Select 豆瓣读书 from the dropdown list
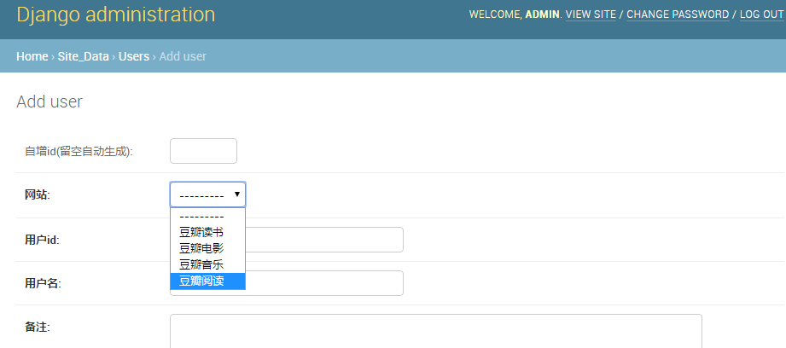 [x=207, y=232]
